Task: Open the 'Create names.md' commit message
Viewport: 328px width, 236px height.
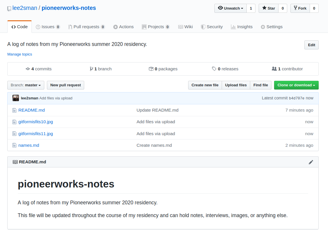Action: 154,145
